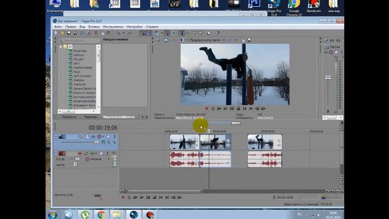Viewport: 389px width, 219px height.
Task: Select the Soft Contrast effect
Action: [82, 76]
